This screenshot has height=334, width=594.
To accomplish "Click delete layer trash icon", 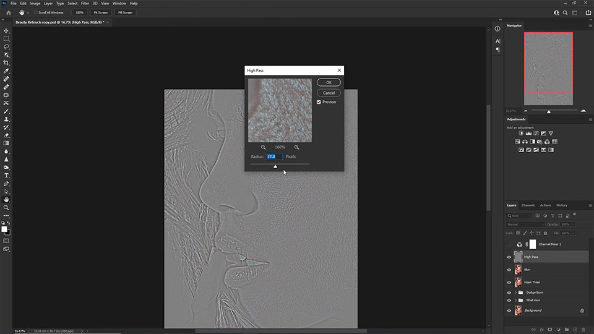I will click(x=583, y=330).
